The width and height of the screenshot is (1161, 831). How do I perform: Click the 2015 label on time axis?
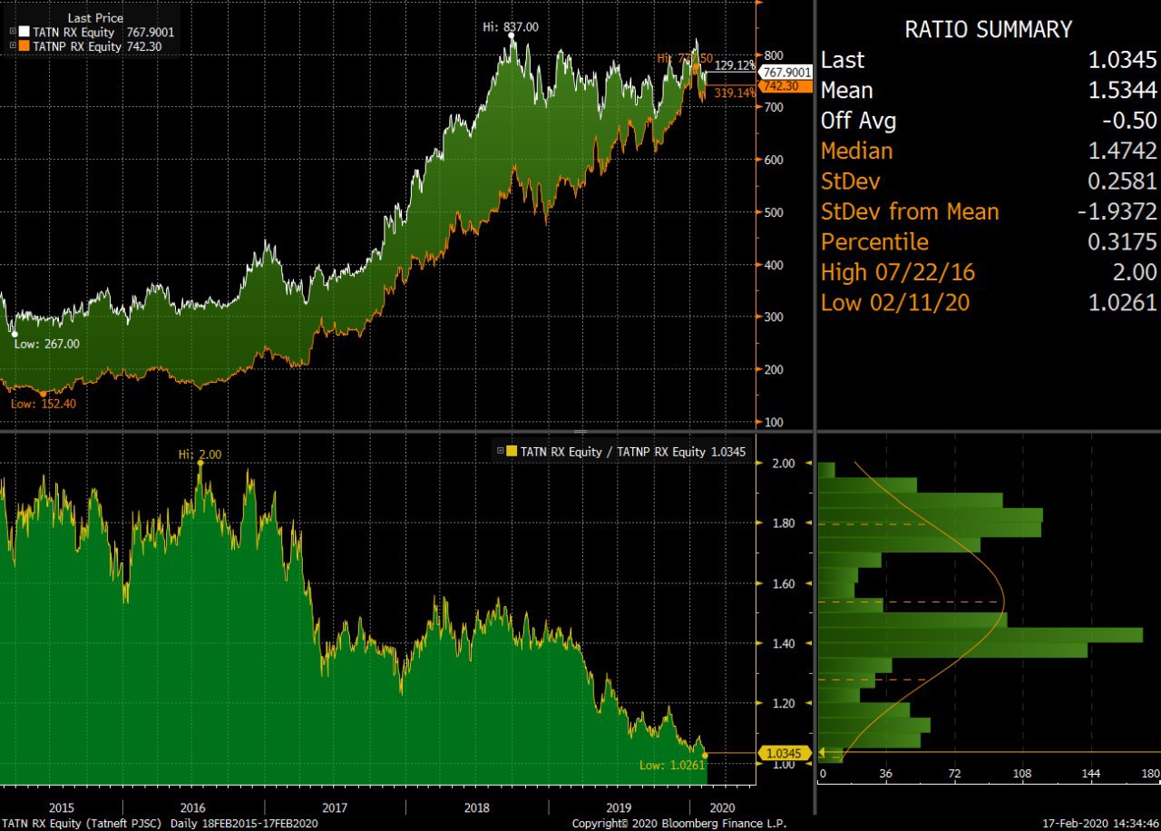point(62,807)
